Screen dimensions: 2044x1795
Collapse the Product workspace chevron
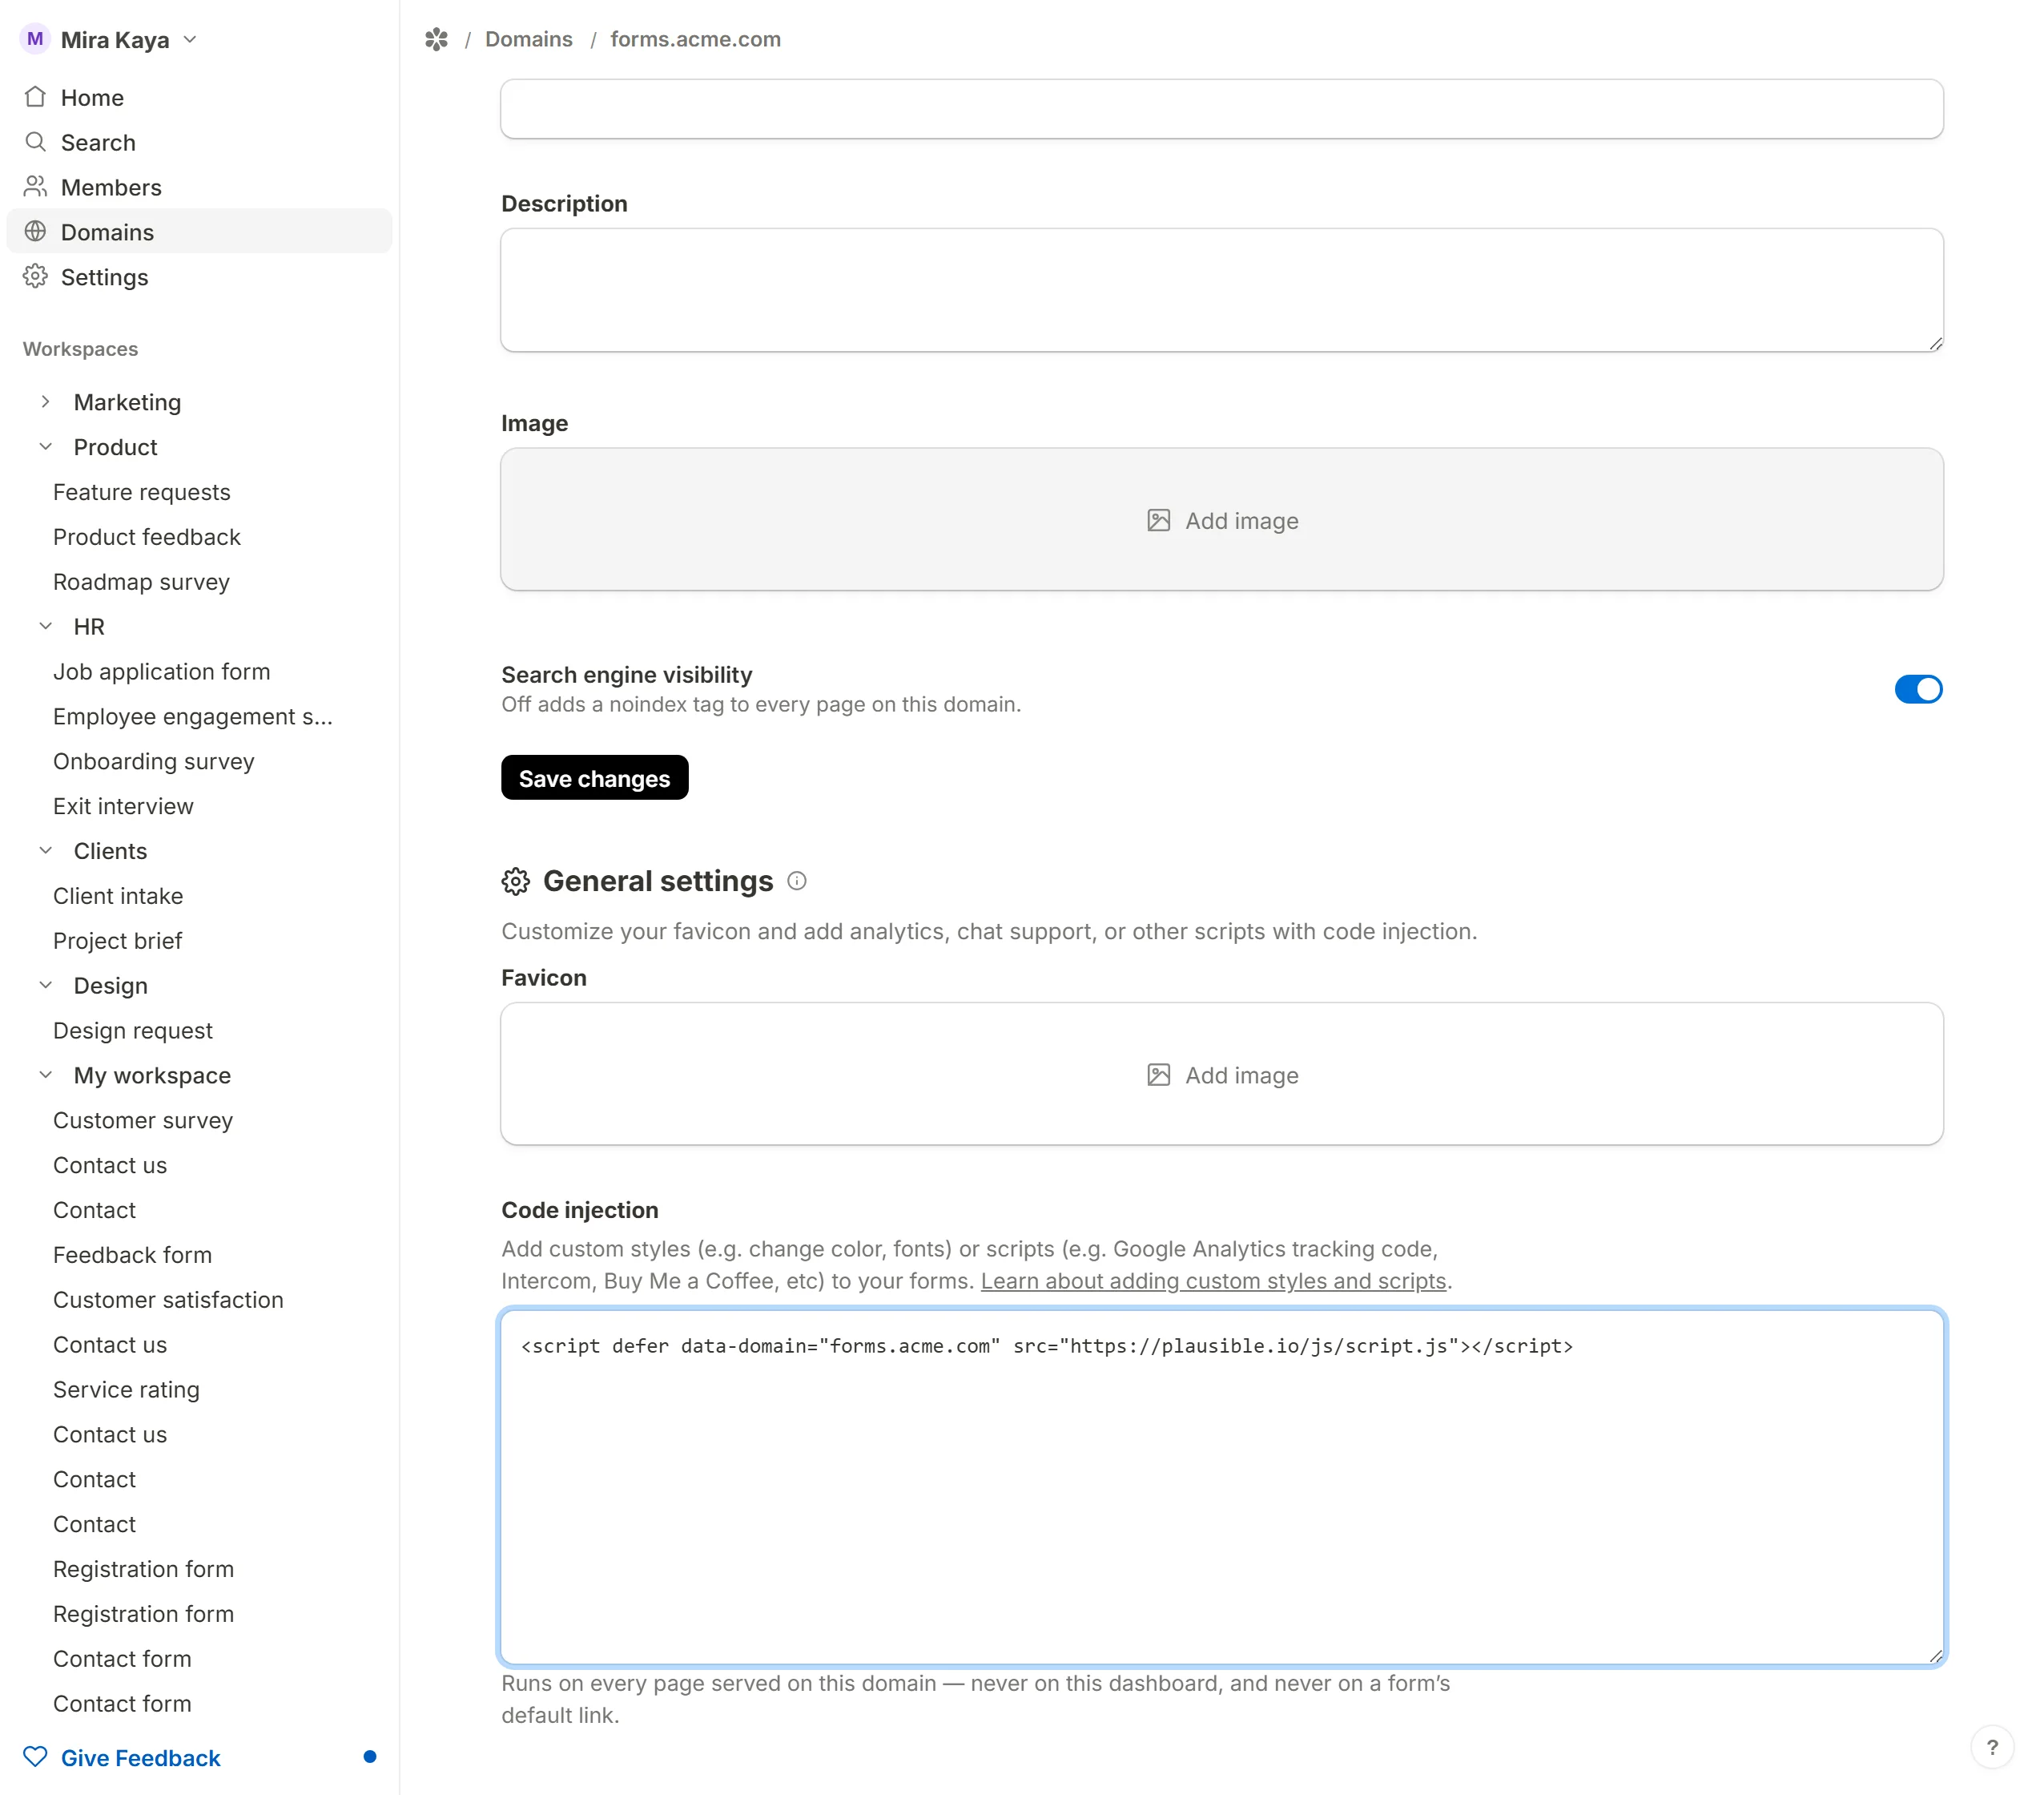[46, 446]
